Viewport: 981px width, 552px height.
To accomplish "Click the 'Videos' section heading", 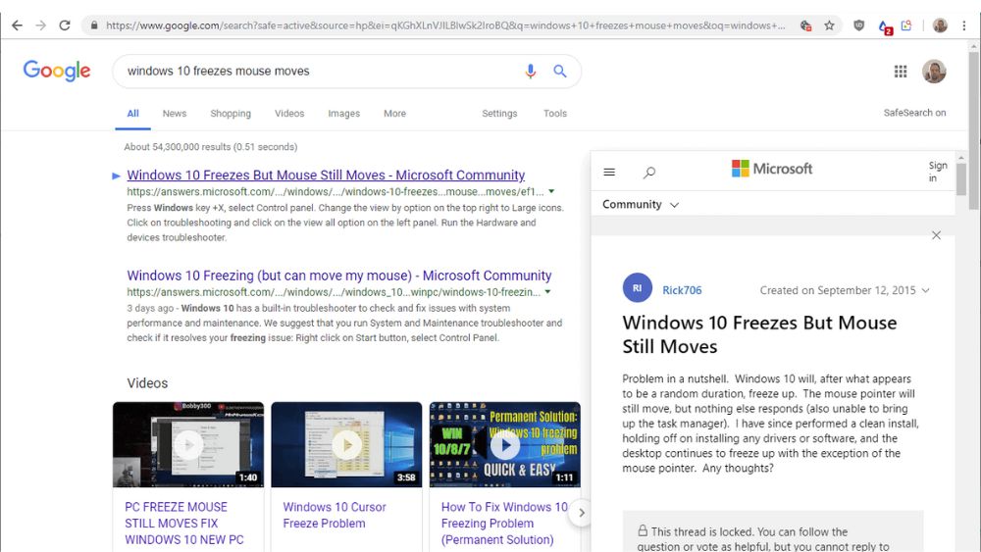I will tap(147, 383).
